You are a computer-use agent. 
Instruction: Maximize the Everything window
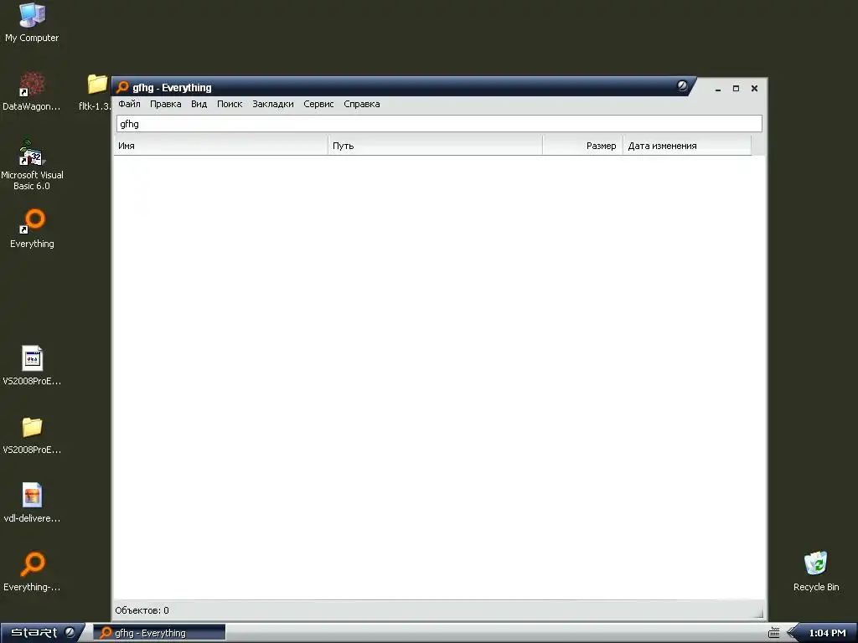tap(736, 88)
